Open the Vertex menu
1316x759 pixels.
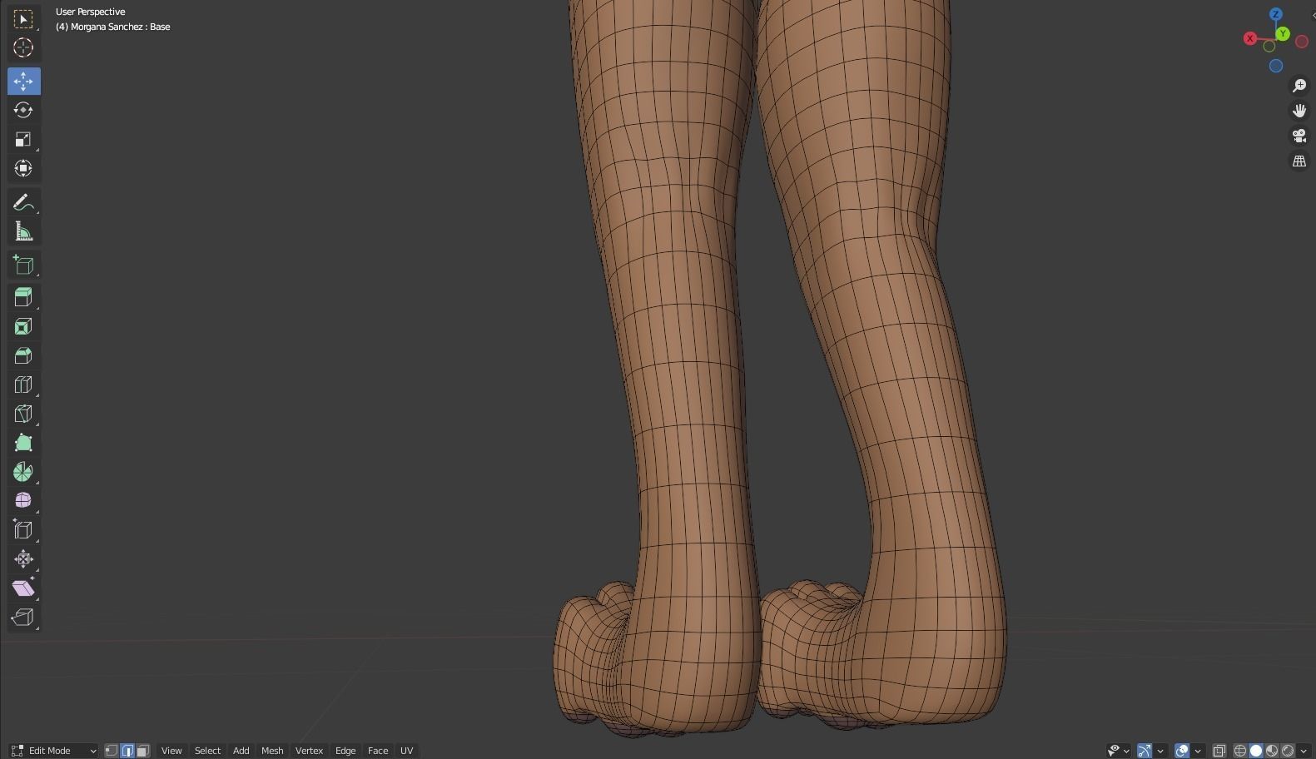tap(309, 751)
